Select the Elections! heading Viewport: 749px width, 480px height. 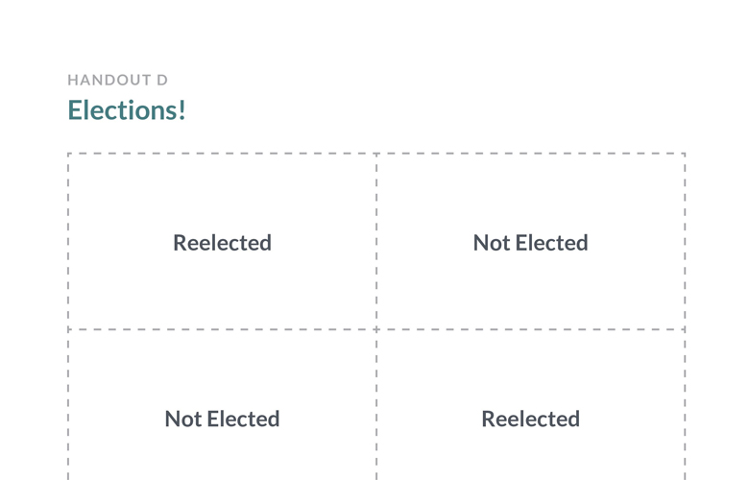pos(126,110)
